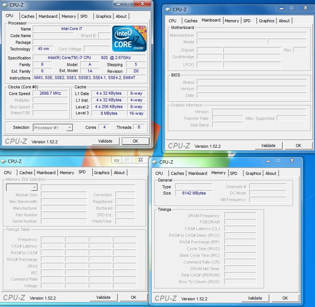
Task: Click the Cores value "4"
Action: 104,127
